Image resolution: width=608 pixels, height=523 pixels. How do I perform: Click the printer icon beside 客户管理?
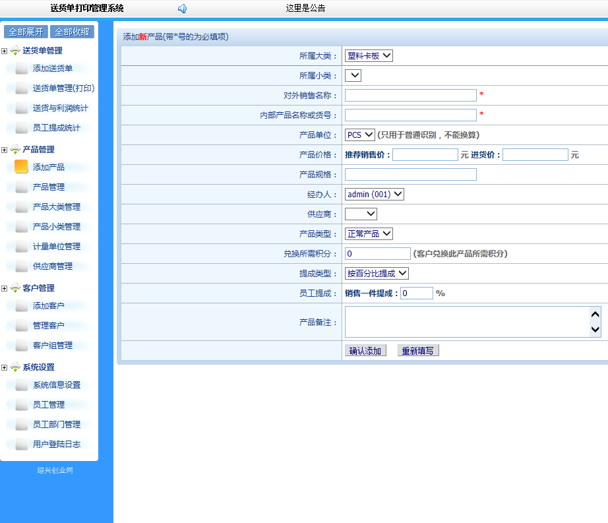point(15,288)
